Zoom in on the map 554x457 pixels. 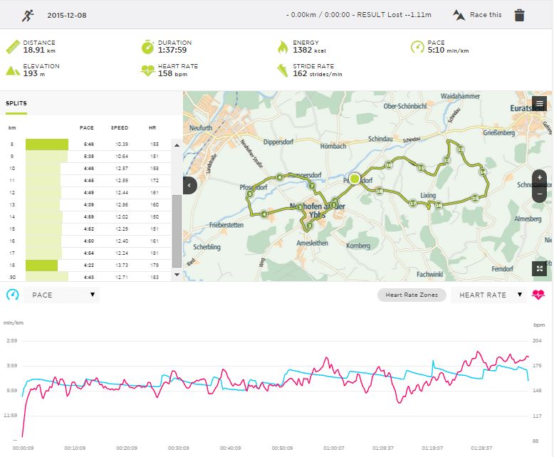click(x=539, y=177)
